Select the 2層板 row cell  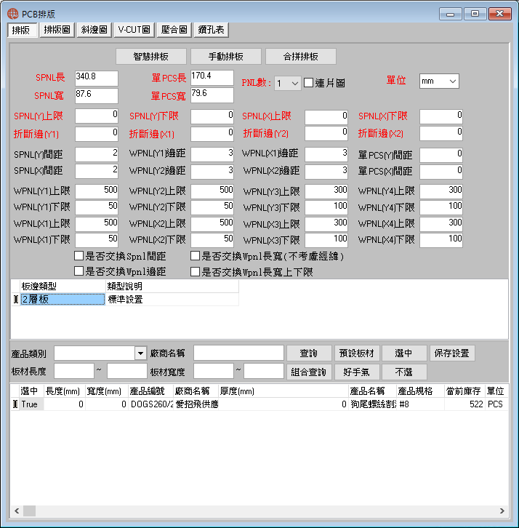63,300
